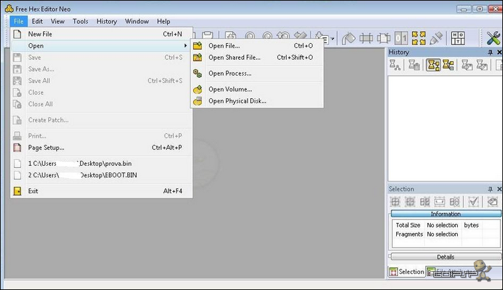Select the paint bucket Fill tool in toolbar
Screen dimensions: 503x290
pos(348,38)
